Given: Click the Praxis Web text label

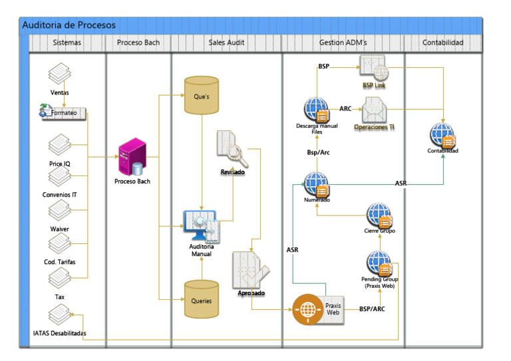Looking at the screenshot, I should click(333, 309).
